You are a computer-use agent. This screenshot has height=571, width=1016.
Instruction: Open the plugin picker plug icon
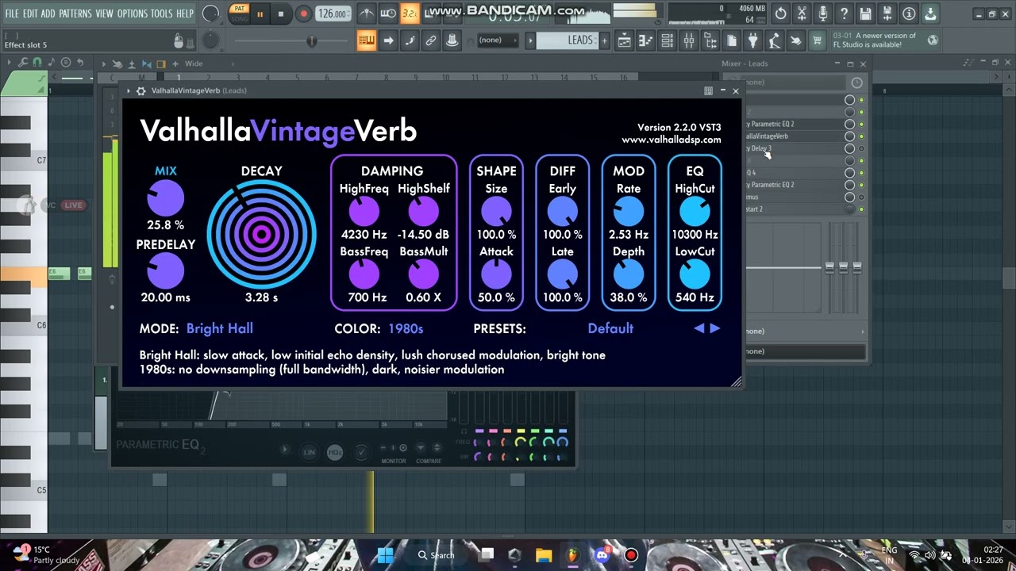(753, 40)
